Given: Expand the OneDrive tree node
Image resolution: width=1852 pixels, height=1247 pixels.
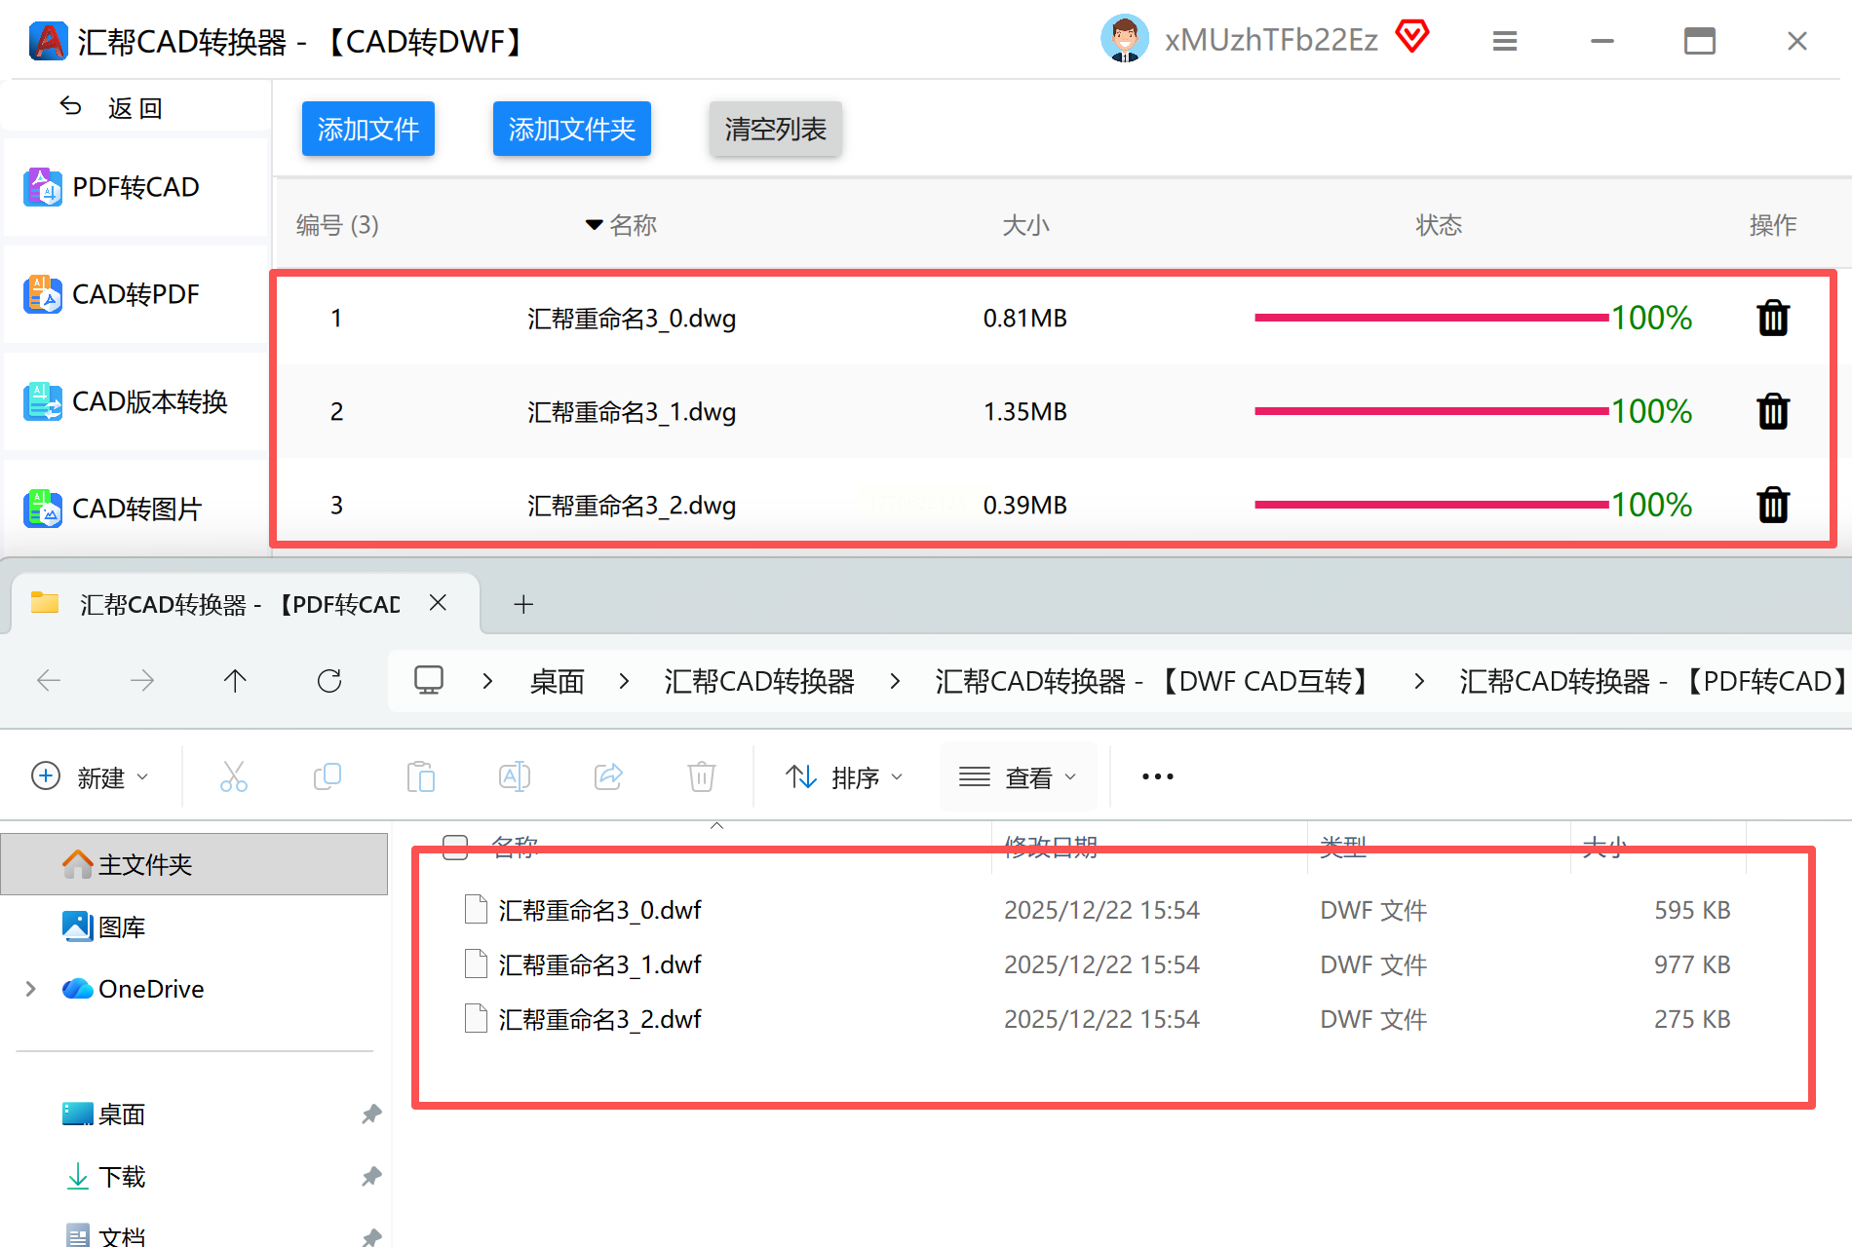Looking at the screenshot, I should [x=30, y=989].
